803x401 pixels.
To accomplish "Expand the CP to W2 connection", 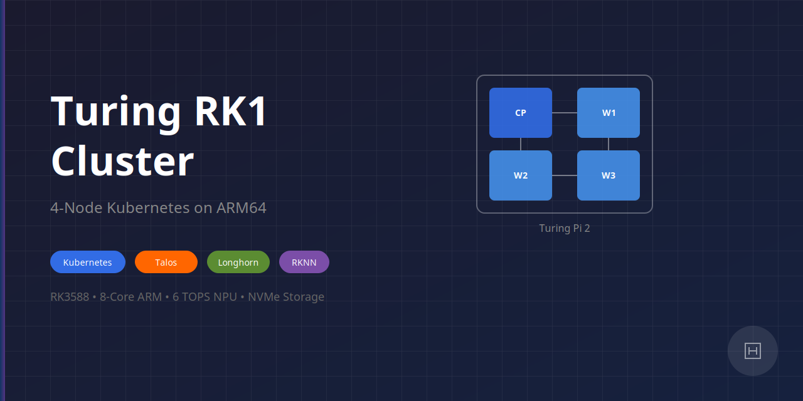I will coord(521,144).
